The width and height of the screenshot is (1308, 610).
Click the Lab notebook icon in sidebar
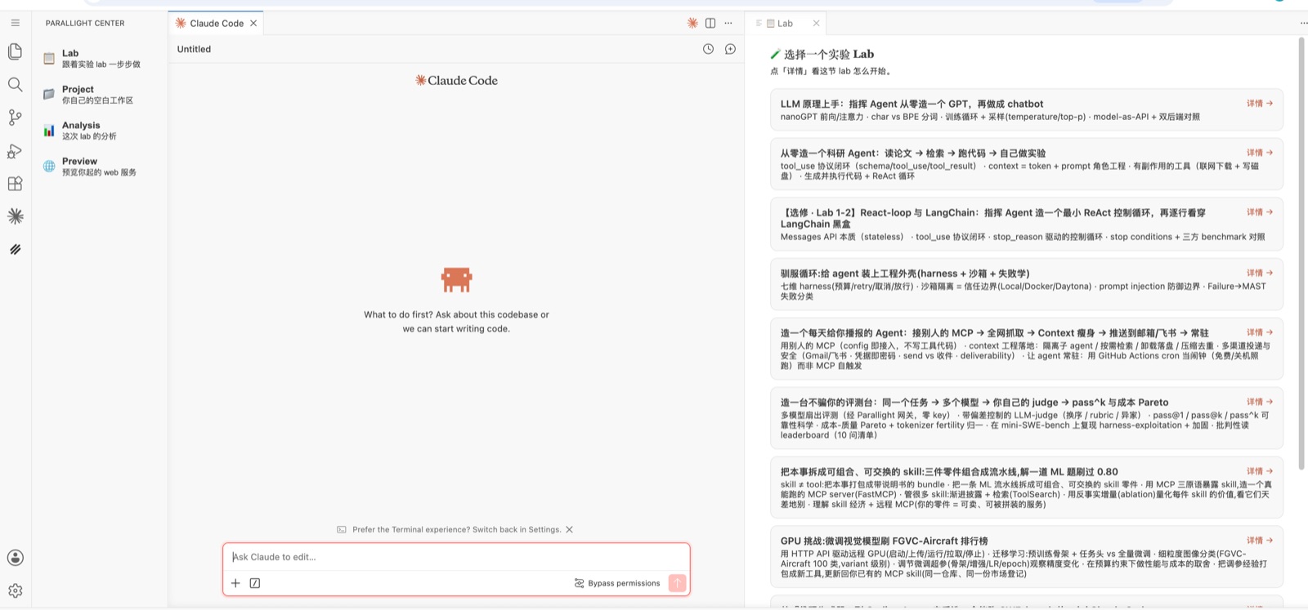49,58
